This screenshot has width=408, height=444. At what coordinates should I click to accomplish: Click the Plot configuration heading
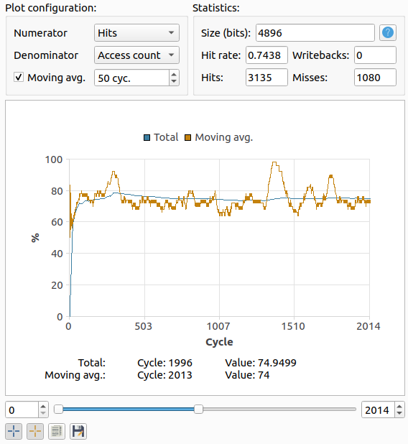51,8
